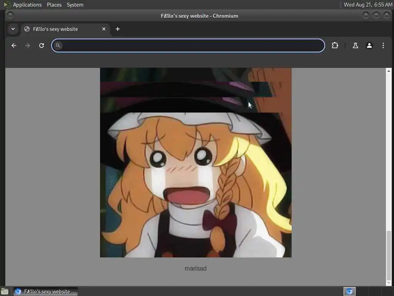Image resolution: width=394 pixels, height=296 pixels.
Task: Go back to the previous page
Action: point(14,45)
